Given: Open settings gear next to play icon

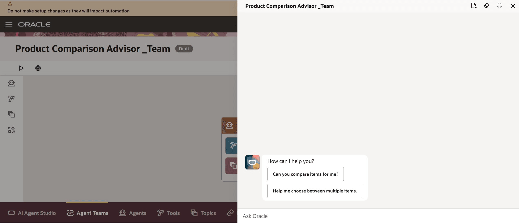Looking at the screenshot, I should [38, 68].
